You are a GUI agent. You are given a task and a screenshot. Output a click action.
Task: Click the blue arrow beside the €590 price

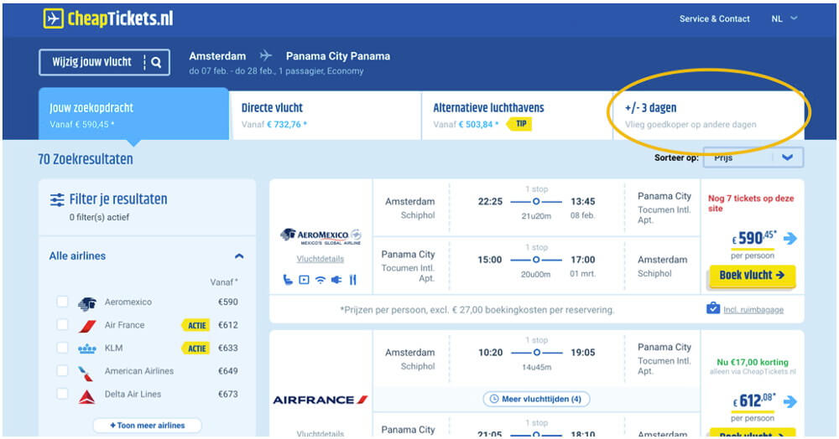(x=789, y=239)
